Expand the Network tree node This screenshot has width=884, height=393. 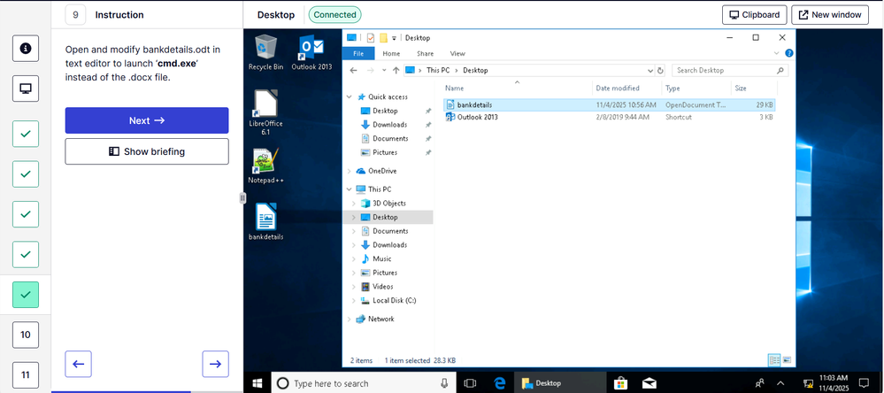click(348, 319)
